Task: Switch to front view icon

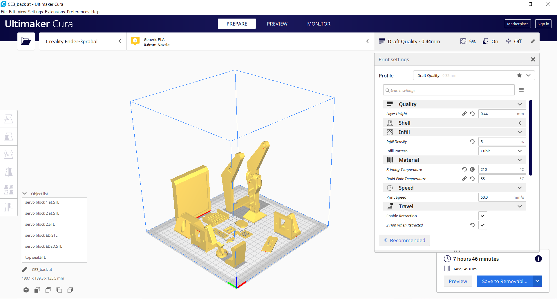Action: point(37,290)
